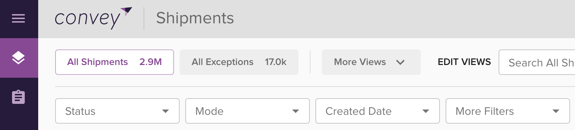Click the chevron icon in More Views

point(400,62)
